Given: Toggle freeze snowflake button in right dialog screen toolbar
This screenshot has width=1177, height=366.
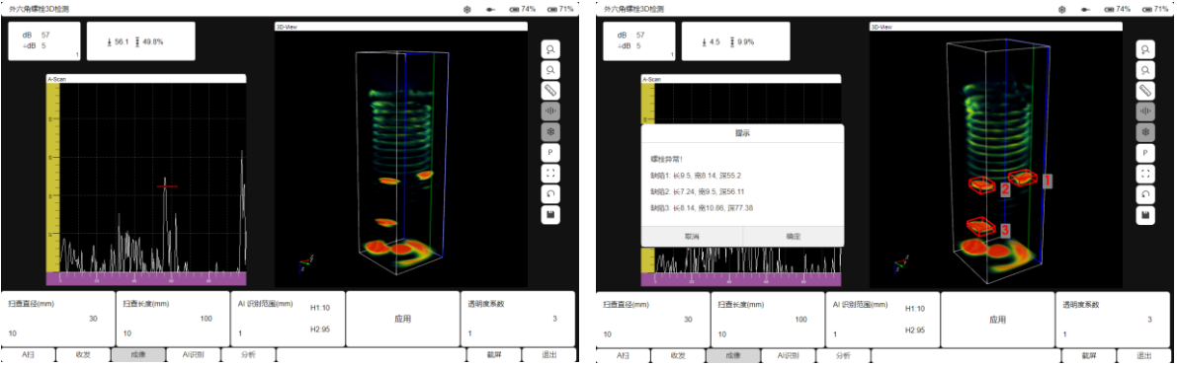Looking at the screenshot, I should [1145, 131].
